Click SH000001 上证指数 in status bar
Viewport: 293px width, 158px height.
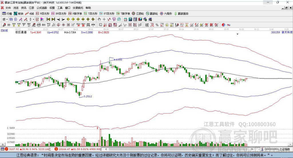(277, 149)
